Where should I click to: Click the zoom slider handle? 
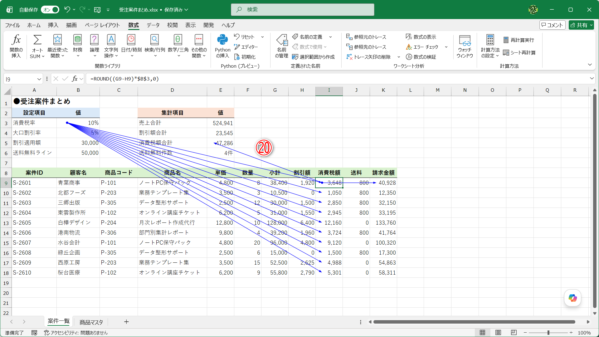point(548,333)
